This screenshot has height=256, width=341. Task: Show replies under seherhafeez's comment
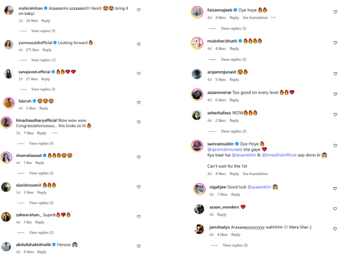pos(233,131)
